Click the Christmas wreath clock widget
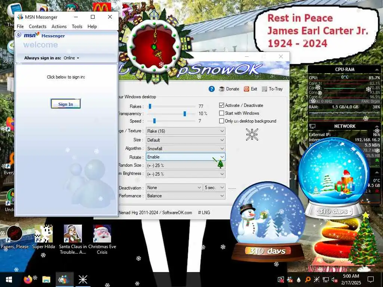Image resolution: width=383 pixels, height=287 pixels. (154, 46)
